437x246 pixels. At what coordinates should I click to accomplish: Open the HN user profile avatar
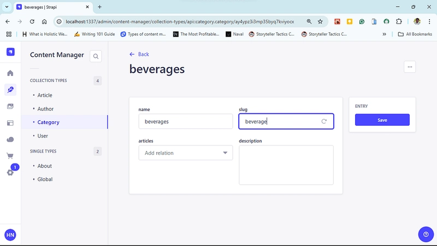(x=10, y=235)
